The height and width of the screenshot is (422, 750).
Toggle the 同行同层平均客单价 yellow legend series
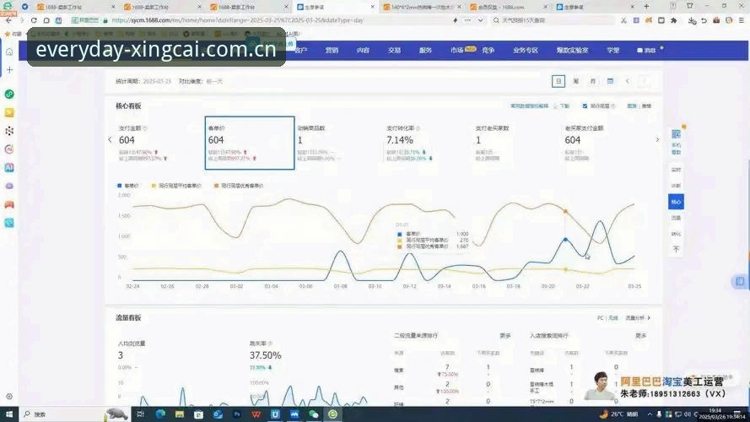point(176,186)
